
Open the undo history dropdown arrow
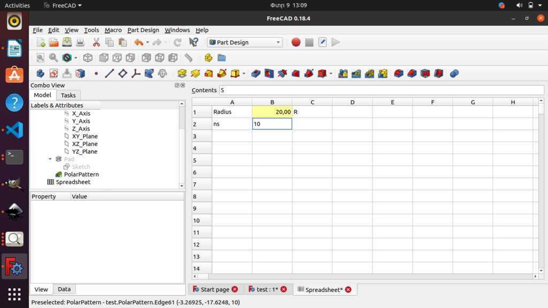click(148, 42)
